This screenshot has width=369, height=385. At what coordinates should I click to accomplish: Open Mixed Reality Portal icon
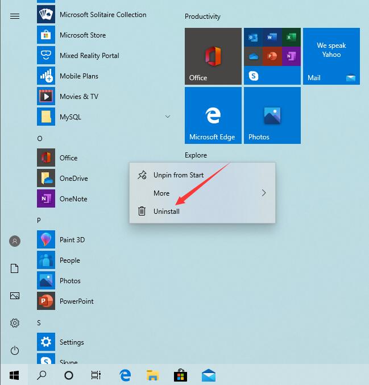pos(46,56)
